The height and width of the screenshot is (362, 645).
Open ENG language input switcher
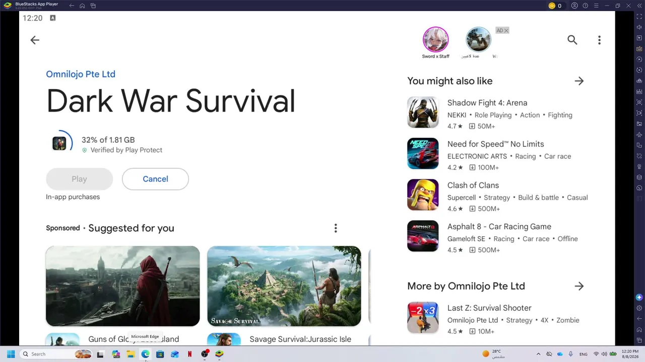tap(583, 354)
